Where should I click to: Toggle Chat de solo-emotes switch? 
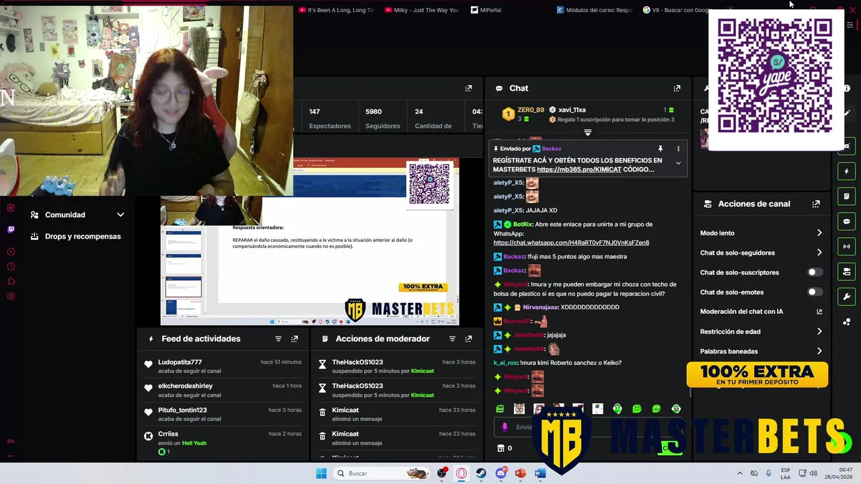[x=815, y=292]
